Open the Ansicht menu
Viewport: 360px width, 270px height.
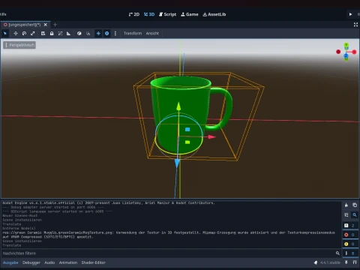pos(152,33)
